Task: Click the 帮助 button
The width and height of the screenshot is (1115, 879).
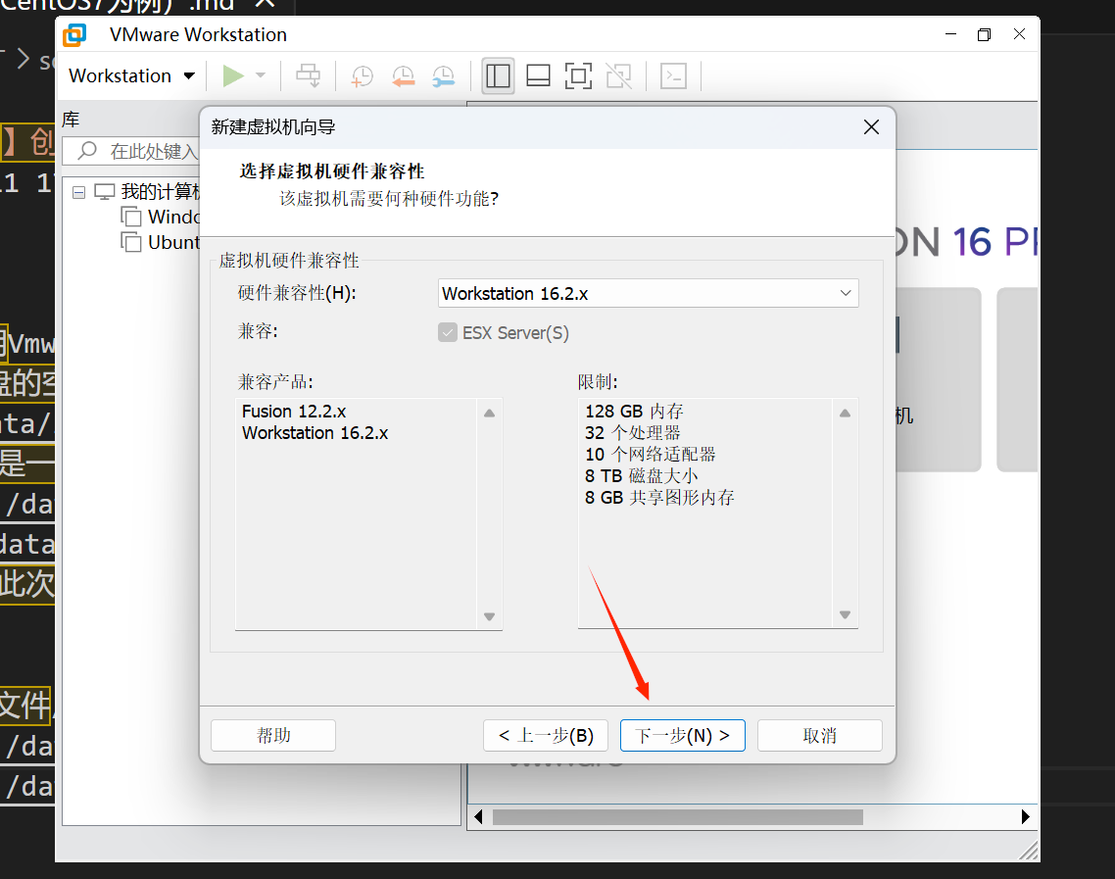Action: 273,735
